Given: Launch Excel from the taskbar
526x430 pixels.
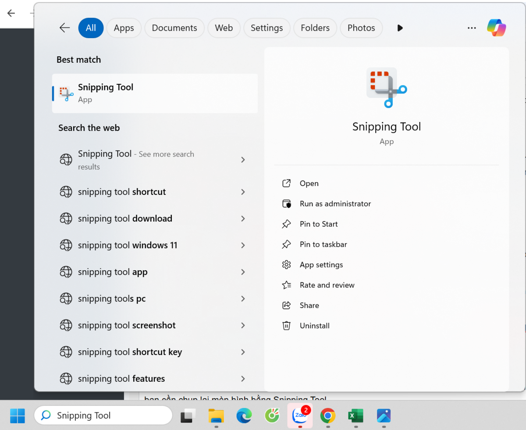Looking at the screenshot, I should [x=356, y=416].
